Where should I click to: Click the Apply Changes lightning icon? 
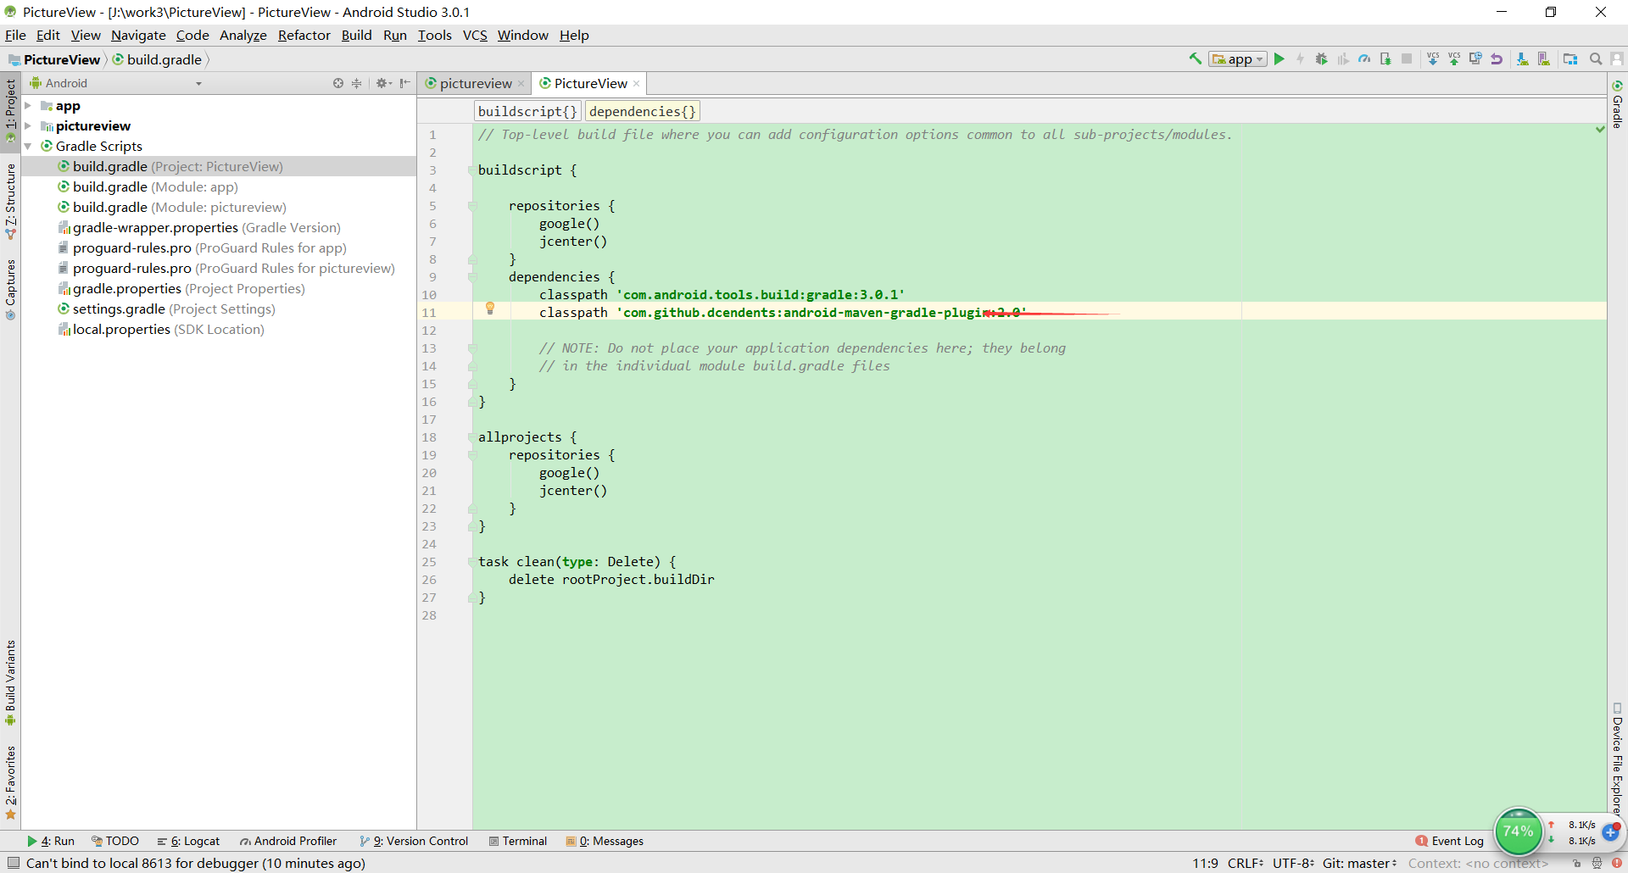(1301, 58)
